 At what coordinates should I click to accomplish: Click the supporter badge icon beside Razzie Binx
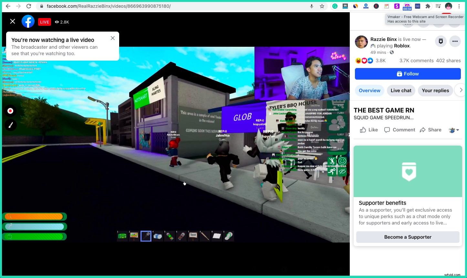441,41
